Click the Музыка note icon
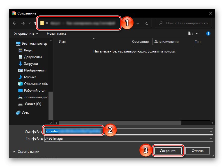Screen dimensions: 224x167 pos(20,77)
